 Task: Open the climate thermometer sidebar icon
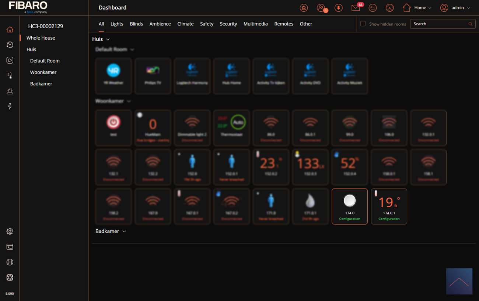tap(10, 76)
